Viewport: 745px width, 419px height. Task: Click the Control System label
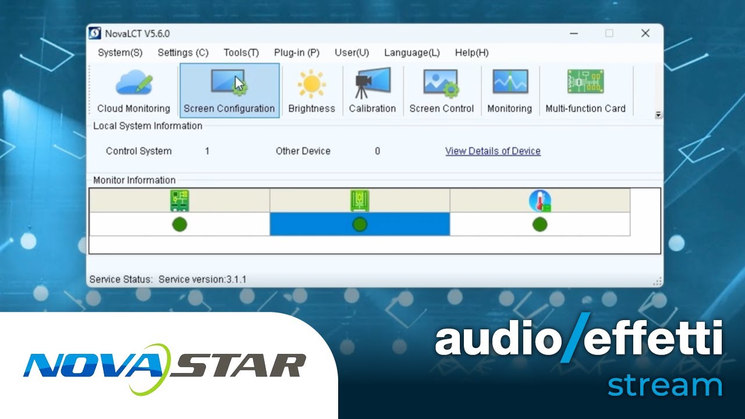(139, 151)
